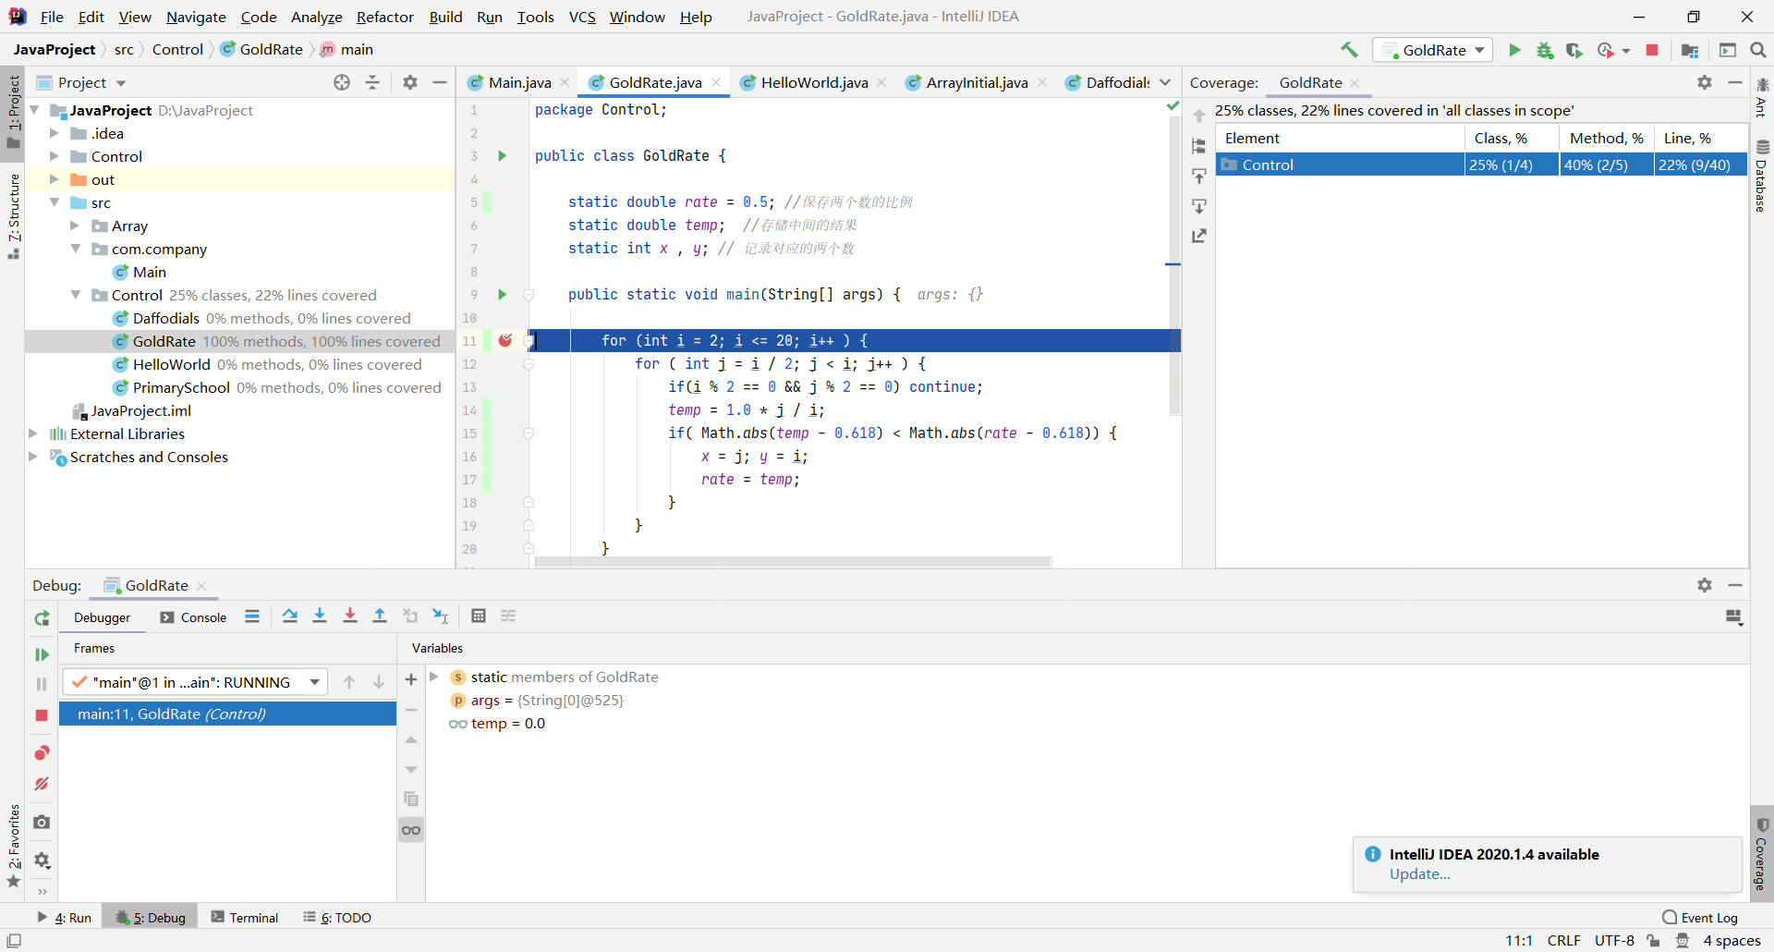Screen dimensions: 1774x952
Task: Toggle the Structure tool window stripe button
Action: pos(13,216)
